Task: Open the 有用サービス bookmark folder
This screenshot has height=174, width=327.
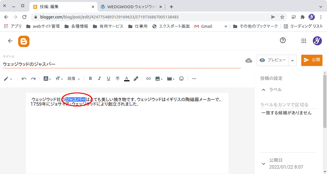Action: coord(108,26)
